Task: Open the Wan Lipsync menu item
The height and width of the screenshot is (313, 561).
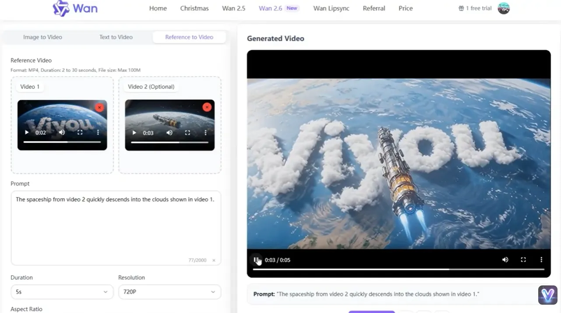Action: [x=331, y=8]
